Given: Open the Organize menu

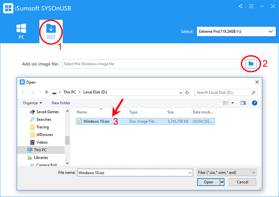Looking at the screenshot, I should tap(32, 103).
